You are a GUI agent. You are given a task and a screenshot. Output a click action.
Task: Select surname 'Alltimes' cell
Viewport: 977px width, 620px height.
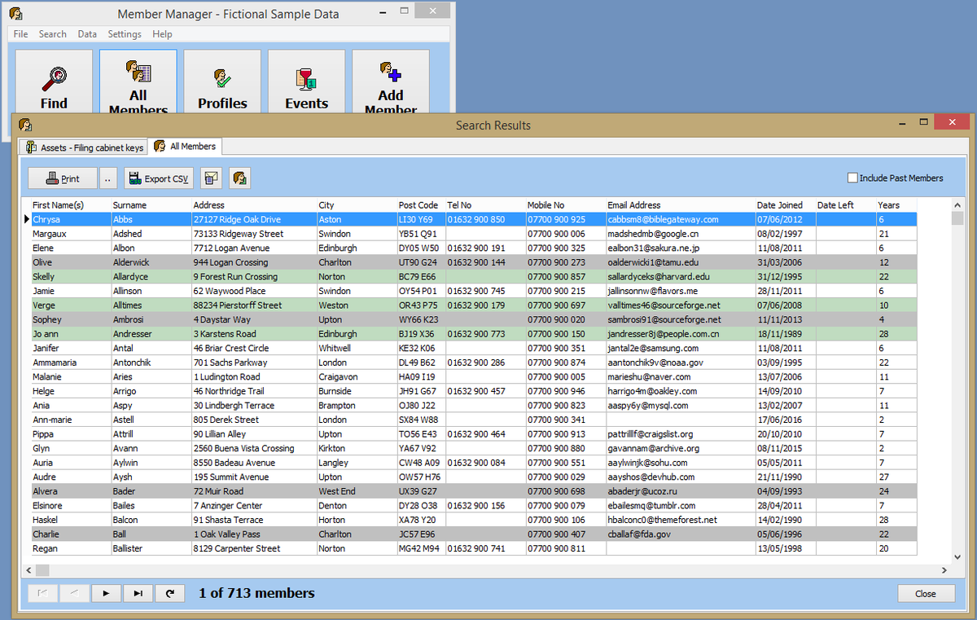click(x=151, y=306)
